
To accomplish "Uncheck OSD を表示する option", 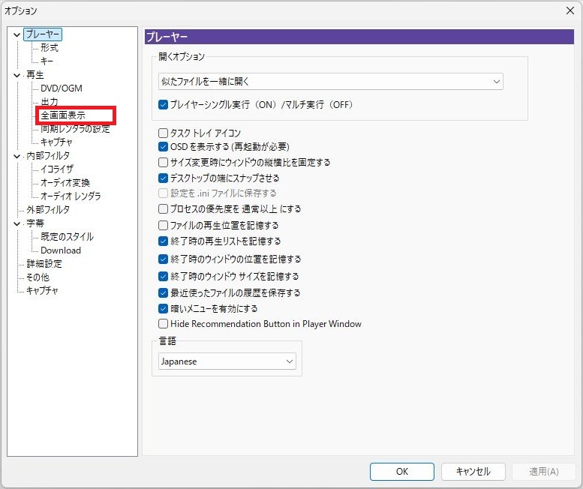I will click(164, 147).
